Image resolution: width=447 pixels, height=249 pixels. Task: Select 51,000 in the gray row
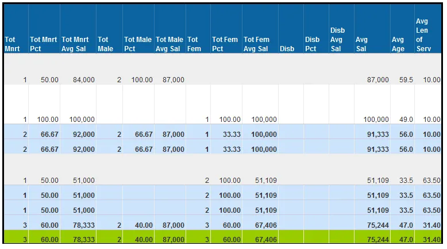(83, 181)
